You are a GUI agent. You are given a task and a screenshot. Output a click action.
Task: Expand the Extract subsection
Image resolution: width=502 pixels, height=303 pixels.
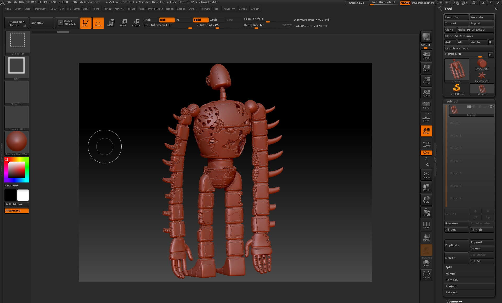click(x=451, y=292)
